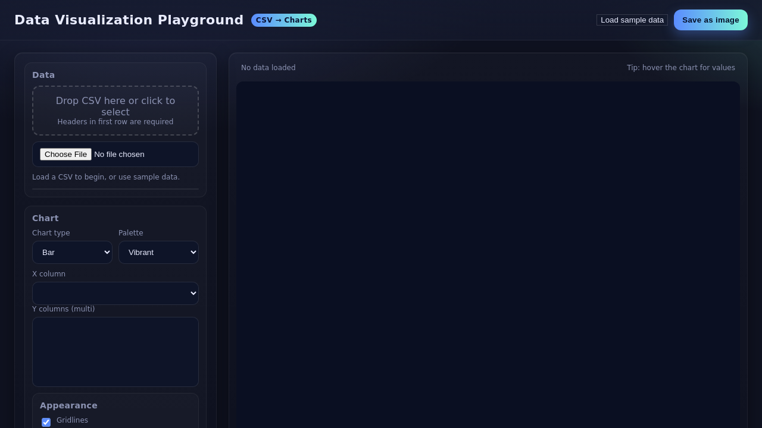This screenshot has width=762, height=428.
Task: Open the Palette dropdown
Action: tap(158, 253)
